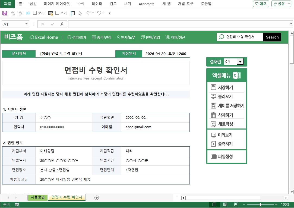Image resolution: width=294 pixels, height=208 pixels.
Task: Click the 삭제하기 trash can icon
Action: point(213,115)
